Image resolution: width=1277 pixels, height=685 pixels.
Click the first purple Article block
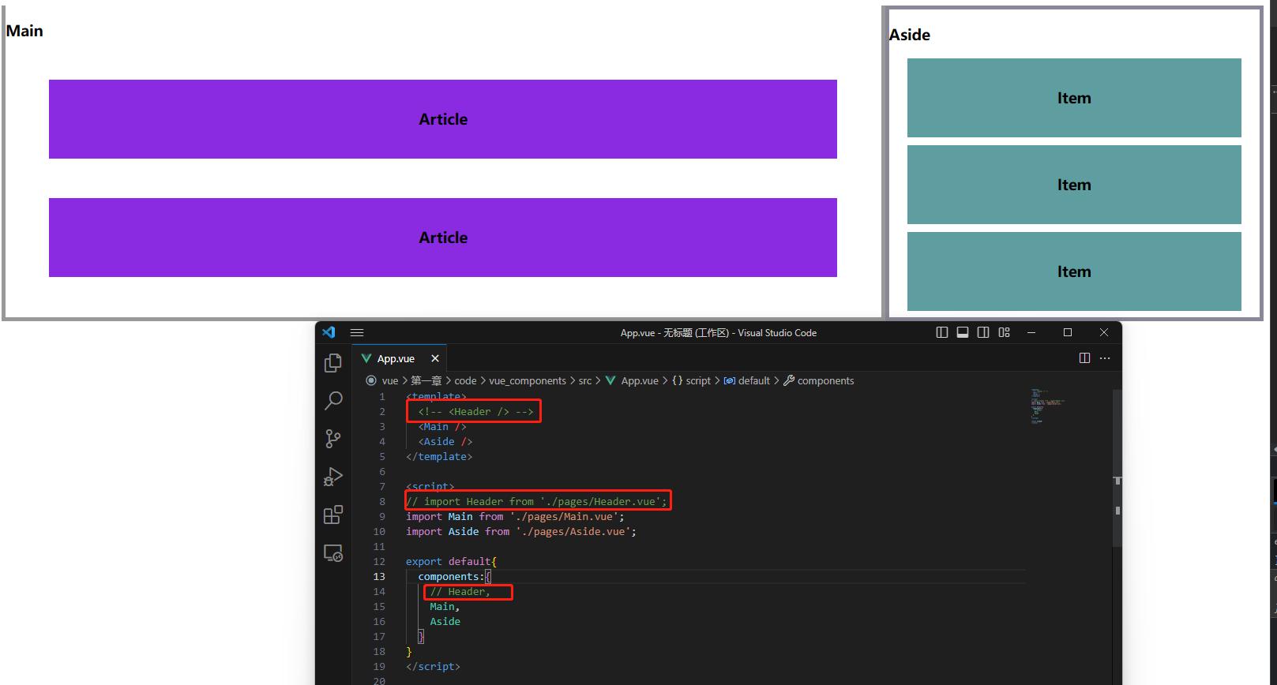click(x=442, y=119)
